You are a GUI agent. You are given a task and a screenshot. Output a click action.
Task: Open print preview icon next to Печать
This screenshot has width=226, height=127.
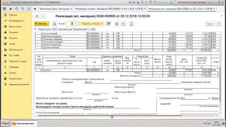(54, 24)
